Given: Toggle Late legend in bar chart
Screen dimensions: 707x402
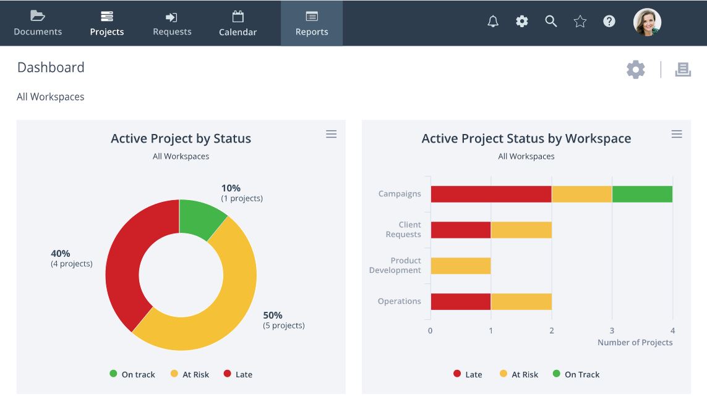Looking at the screenshot, I should coord(468,374).
